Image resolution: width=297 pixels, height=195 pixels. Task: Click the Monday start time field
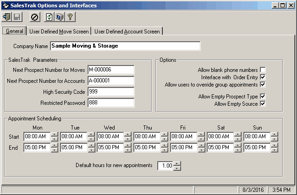click(x=37, y=136)
